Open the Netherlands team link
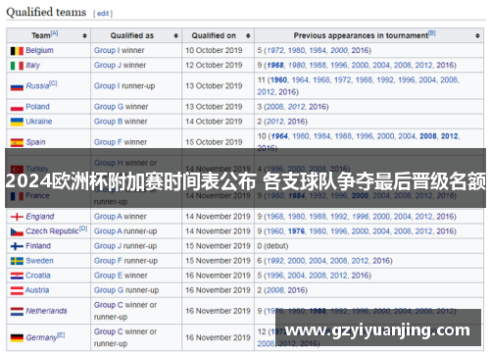This screenshot has width=490, height=355. pyautogui.click(x=46, y=311)
